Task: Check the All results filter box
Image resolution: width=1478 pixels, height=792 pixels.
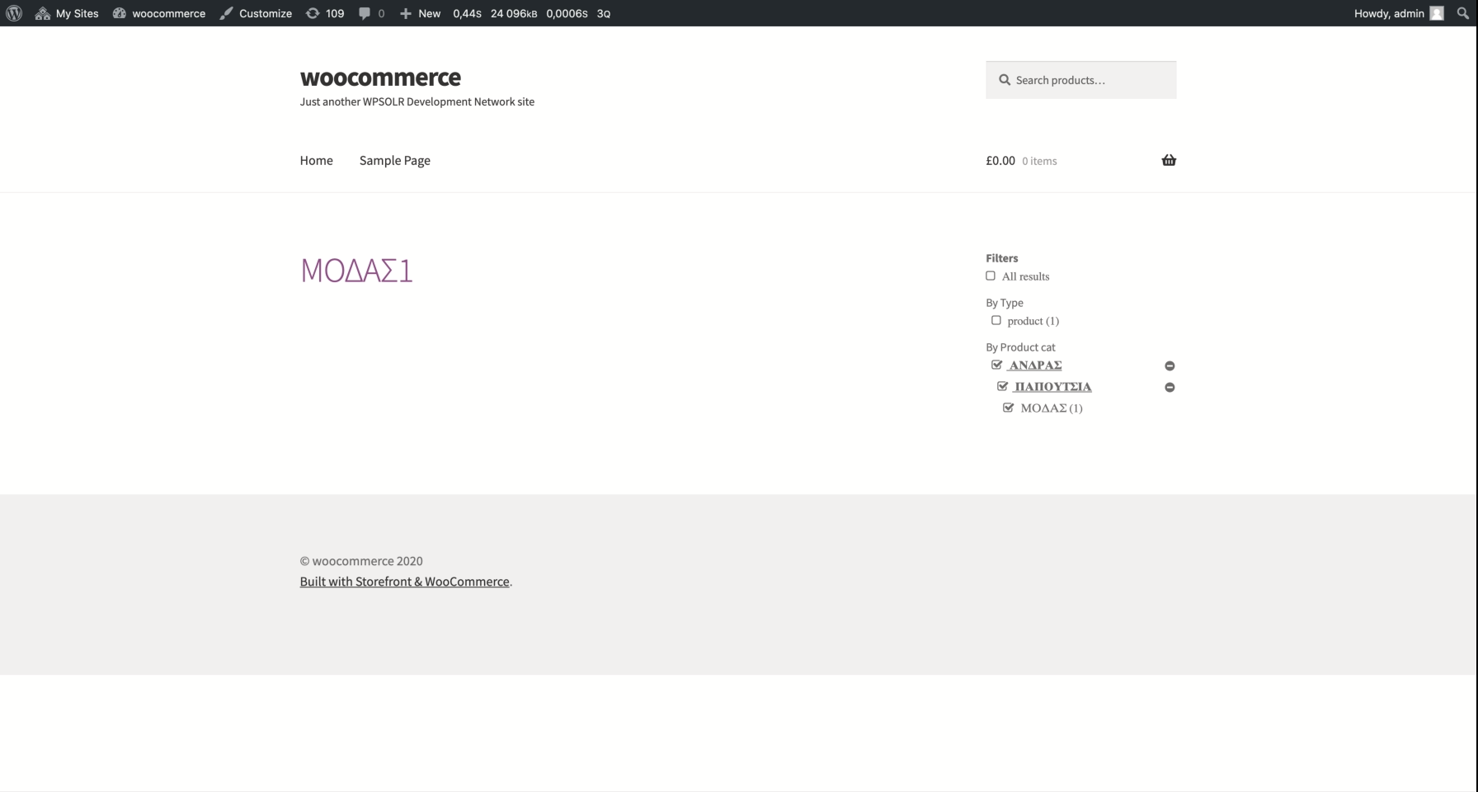Action: (991, 276)
